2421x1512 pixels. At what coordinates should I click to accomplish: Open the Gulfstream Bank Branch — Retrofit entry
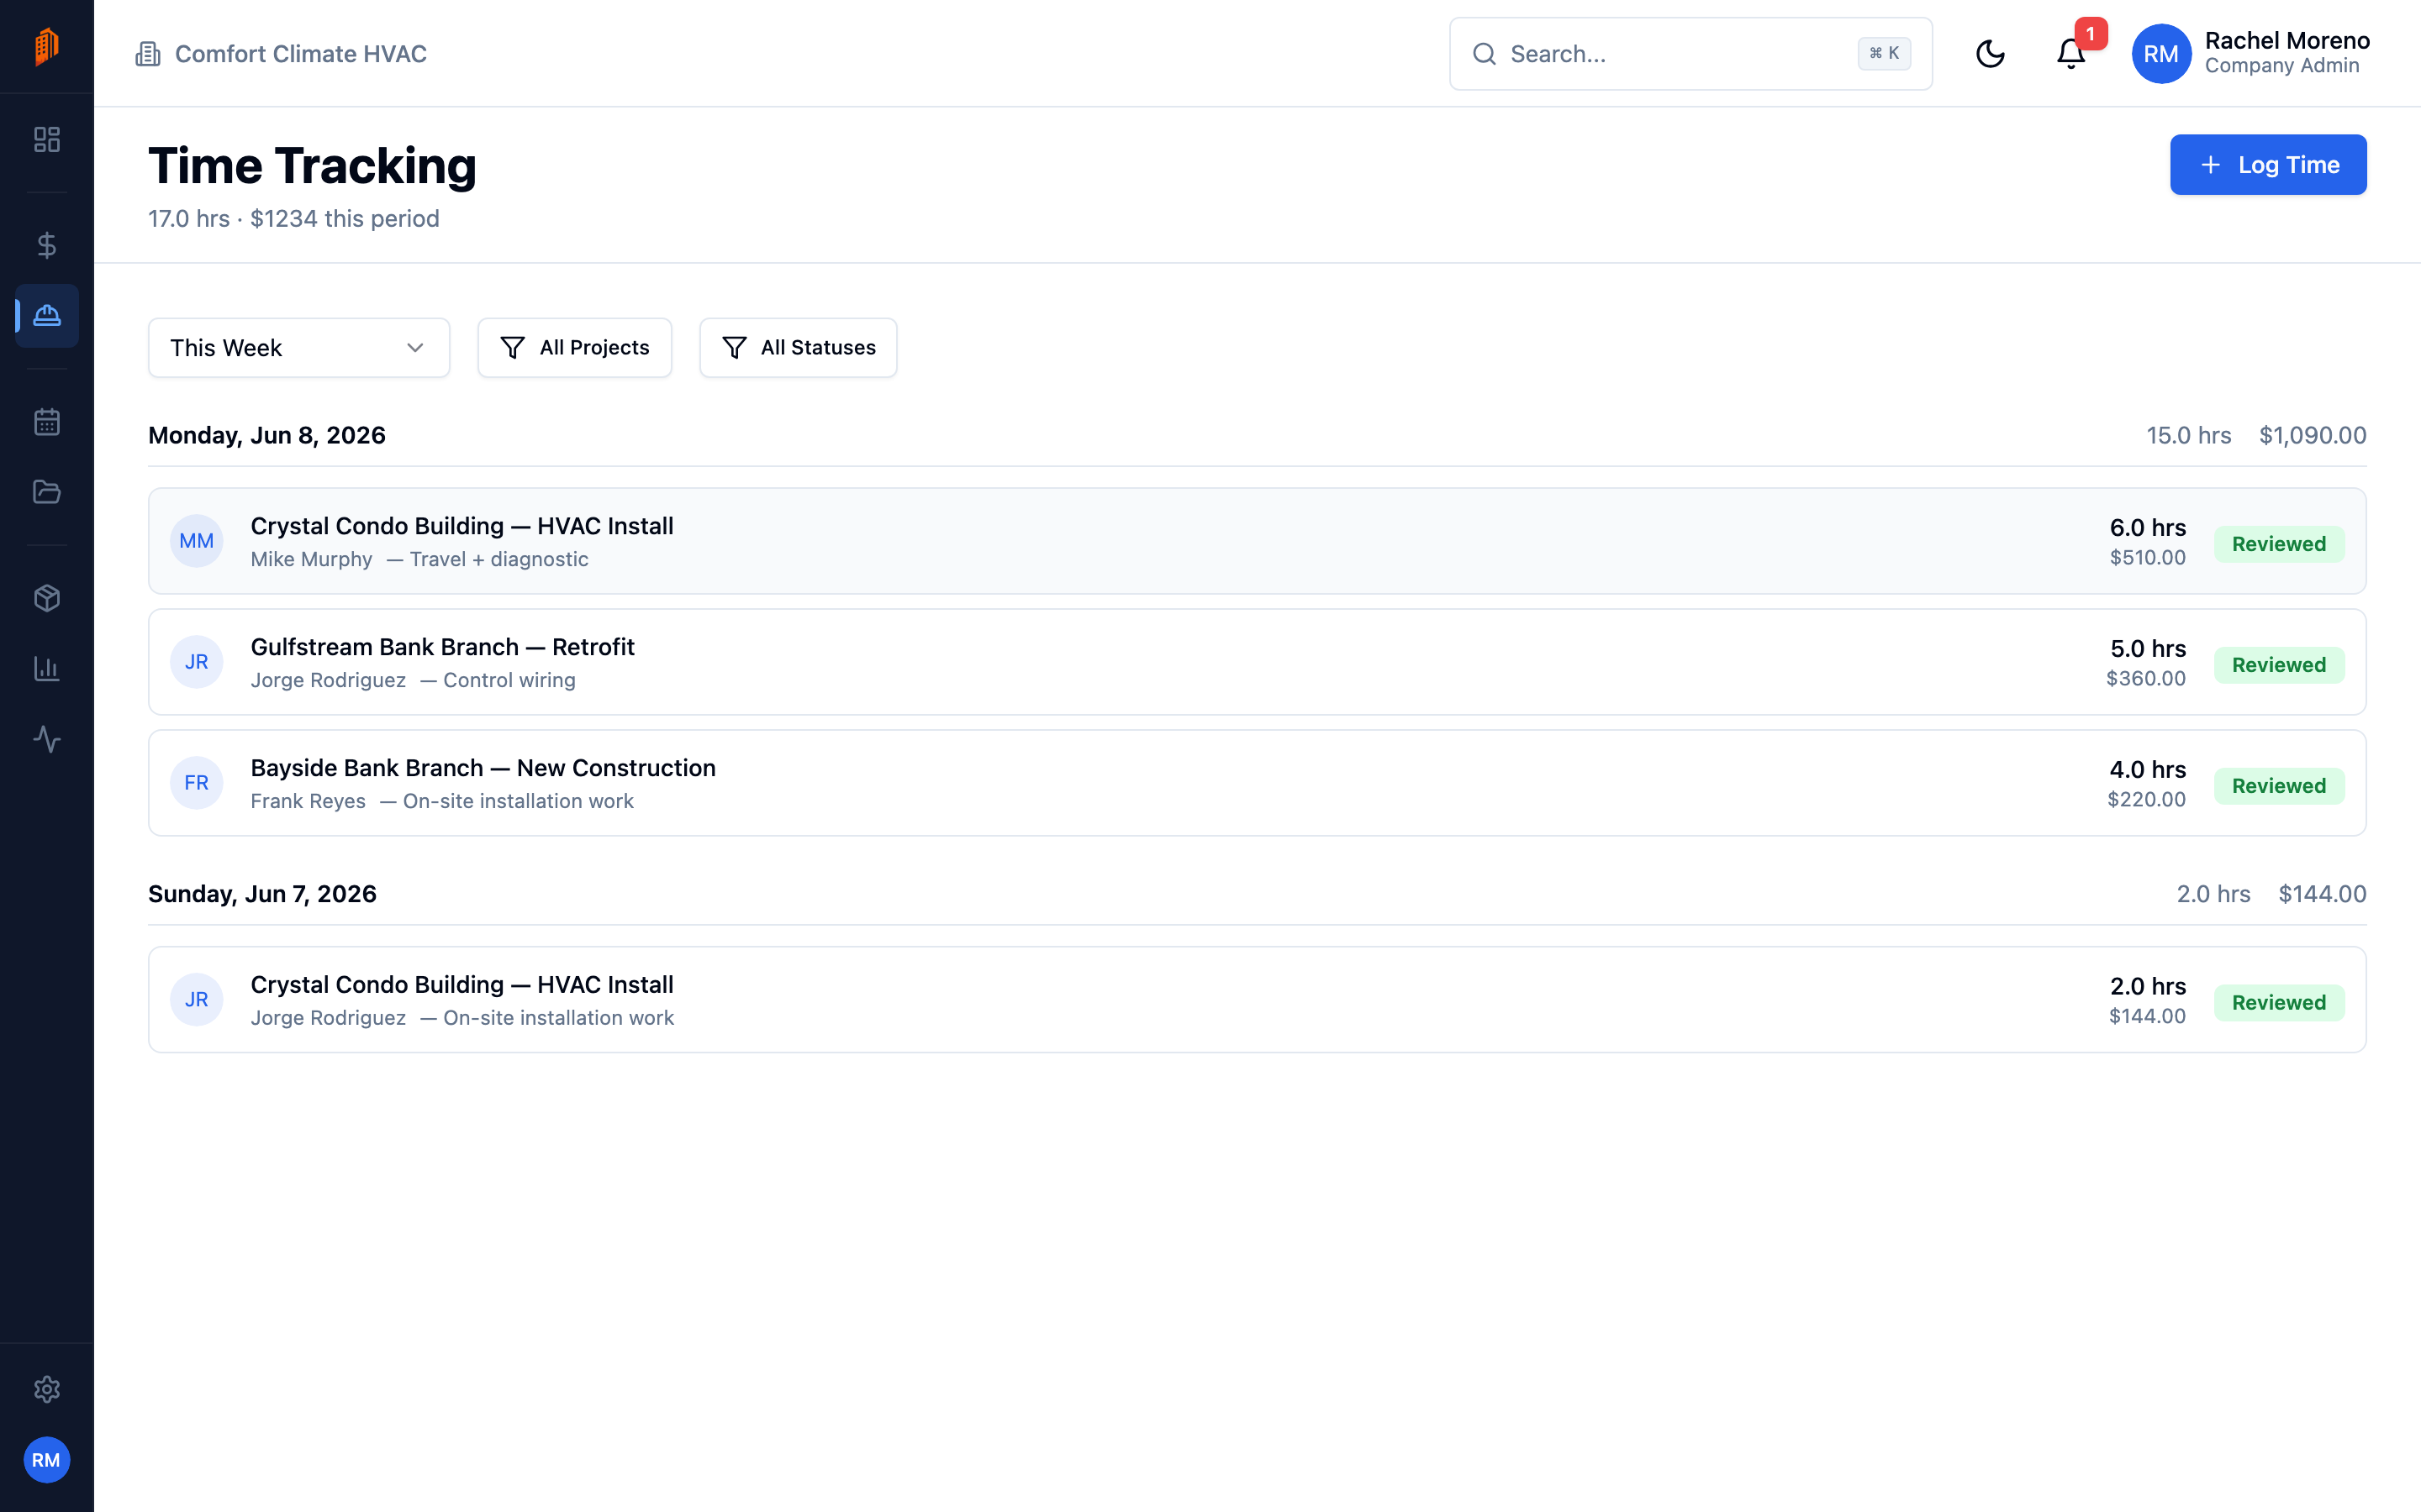coord(1258,662)
